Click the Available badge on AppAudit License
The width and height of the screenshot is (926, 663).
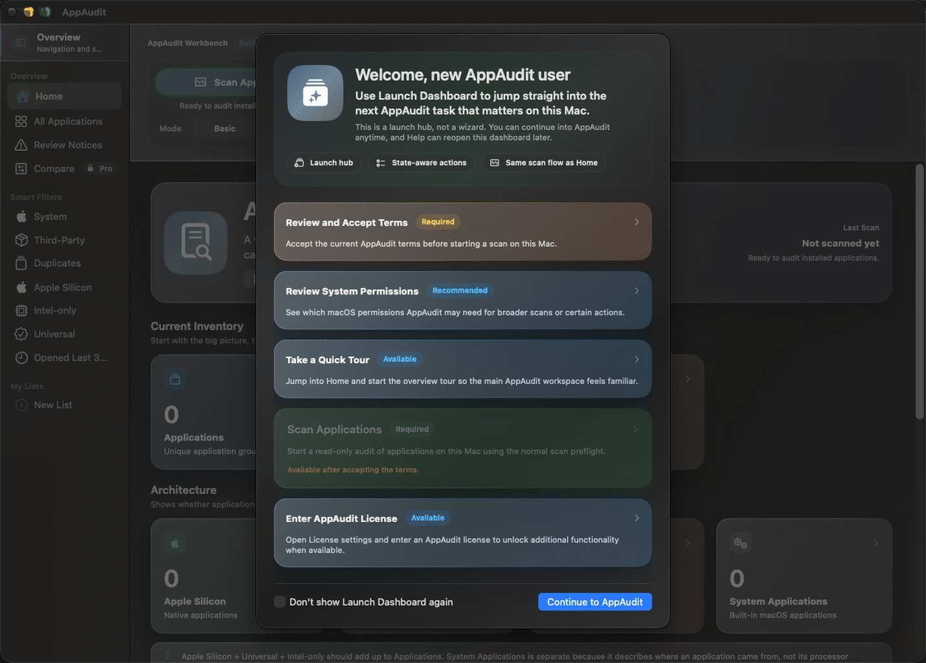427,518
